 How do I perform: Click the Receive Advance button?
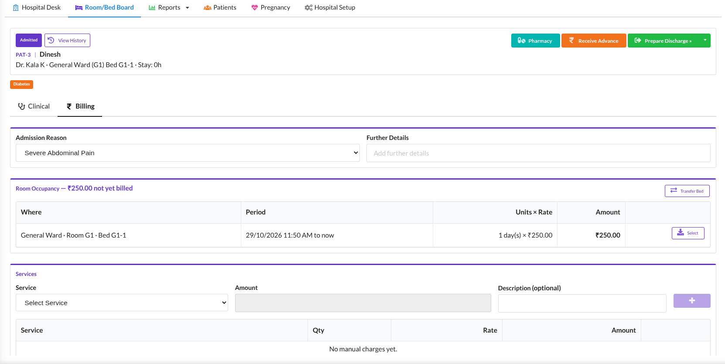594,41
